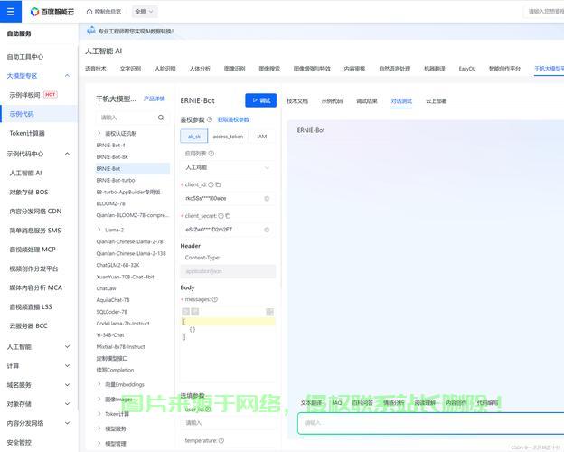
Task: Copy the client_id value
Action: tap(218, 184)
